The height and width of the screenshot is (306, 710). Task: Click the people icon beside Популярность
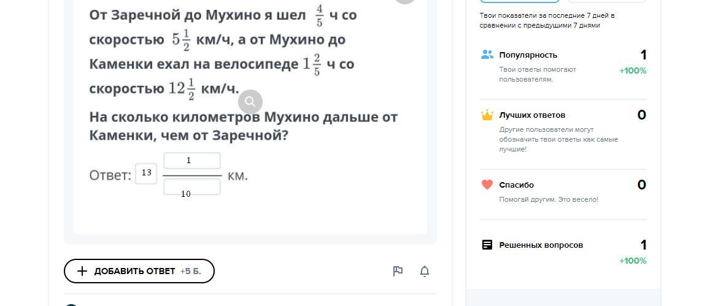click(487, 55)
